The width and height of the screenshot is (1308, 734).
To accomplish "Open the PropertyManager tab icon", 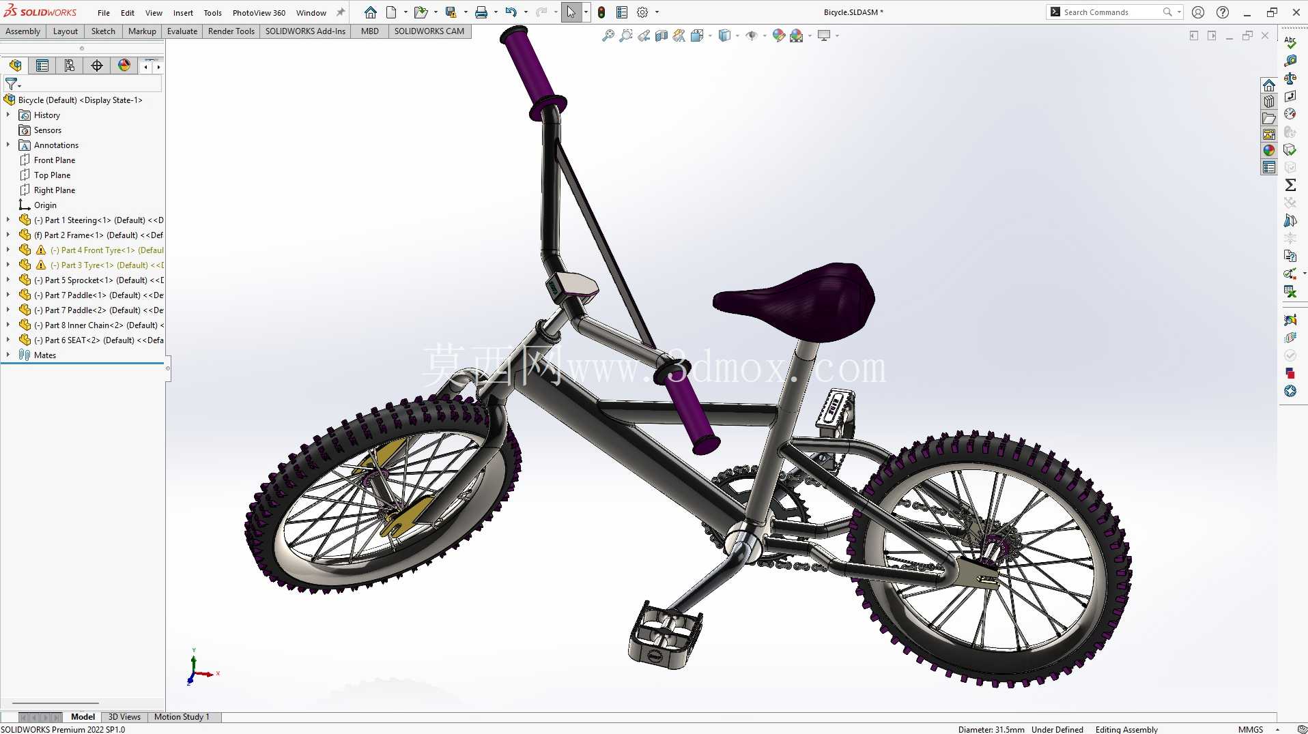I will tap(42, 65).
